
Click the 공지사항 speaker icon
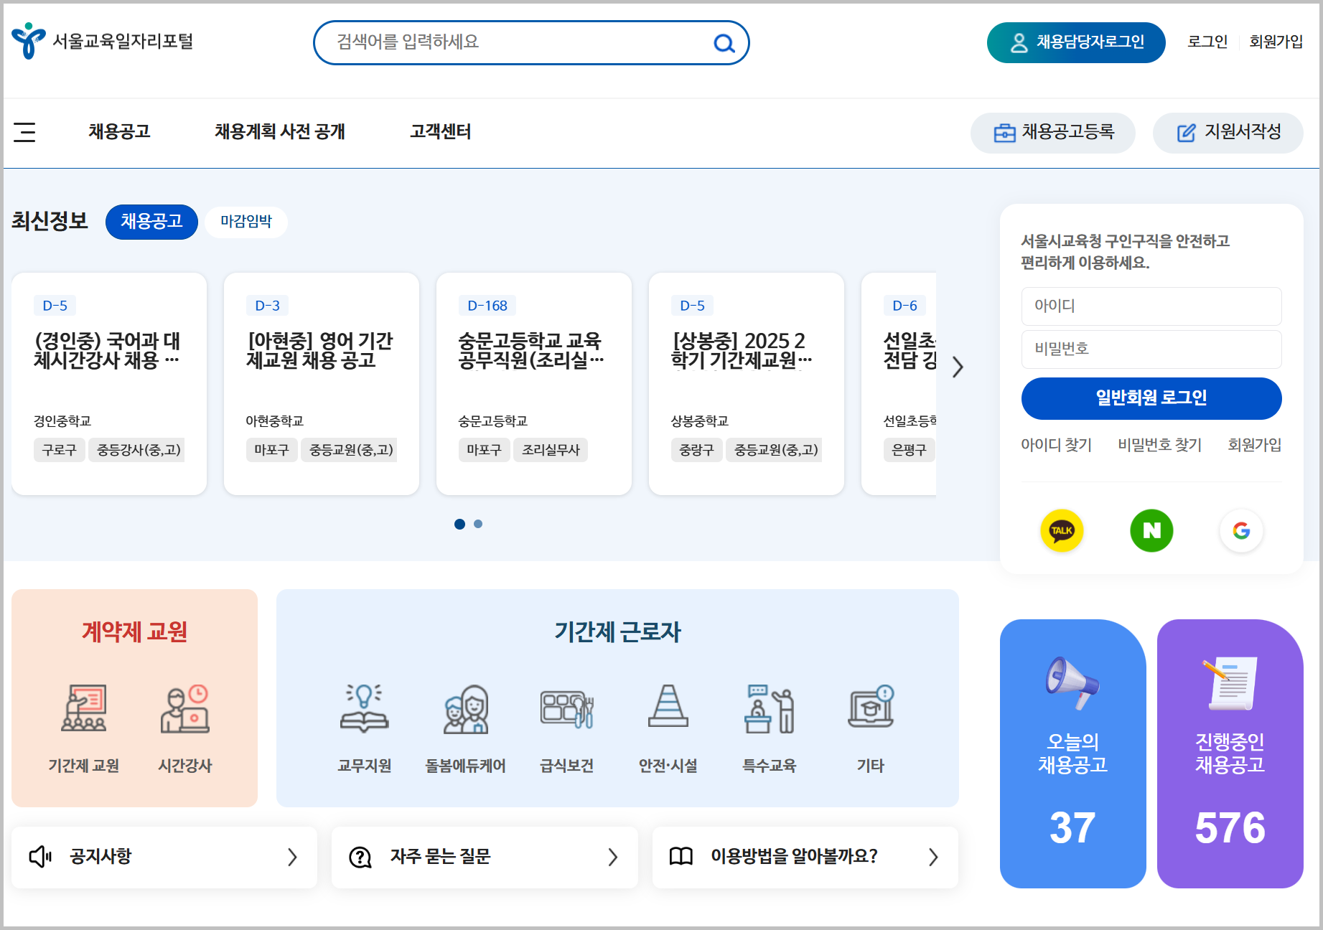40,856
